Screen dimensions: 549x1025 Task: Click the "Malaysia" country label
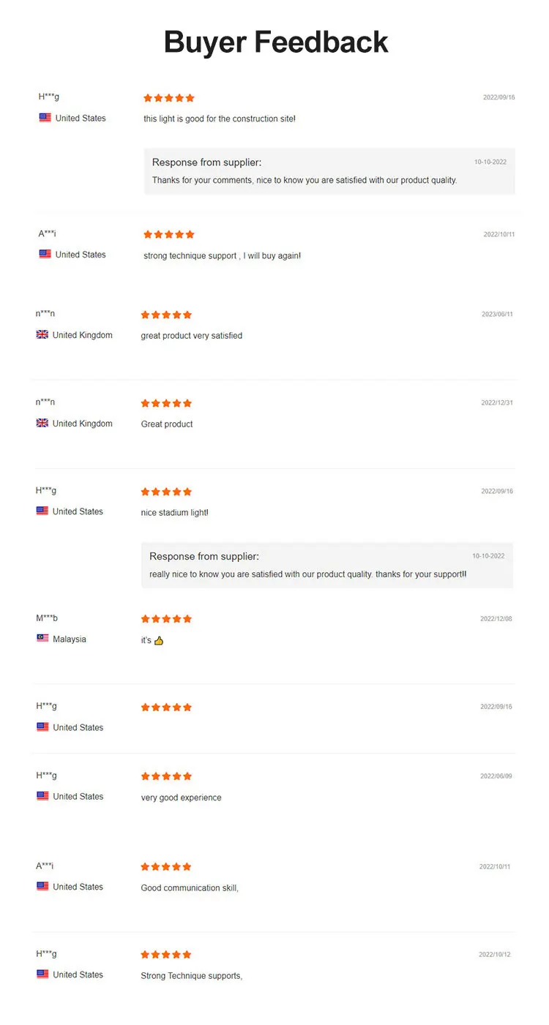(70, 639)
